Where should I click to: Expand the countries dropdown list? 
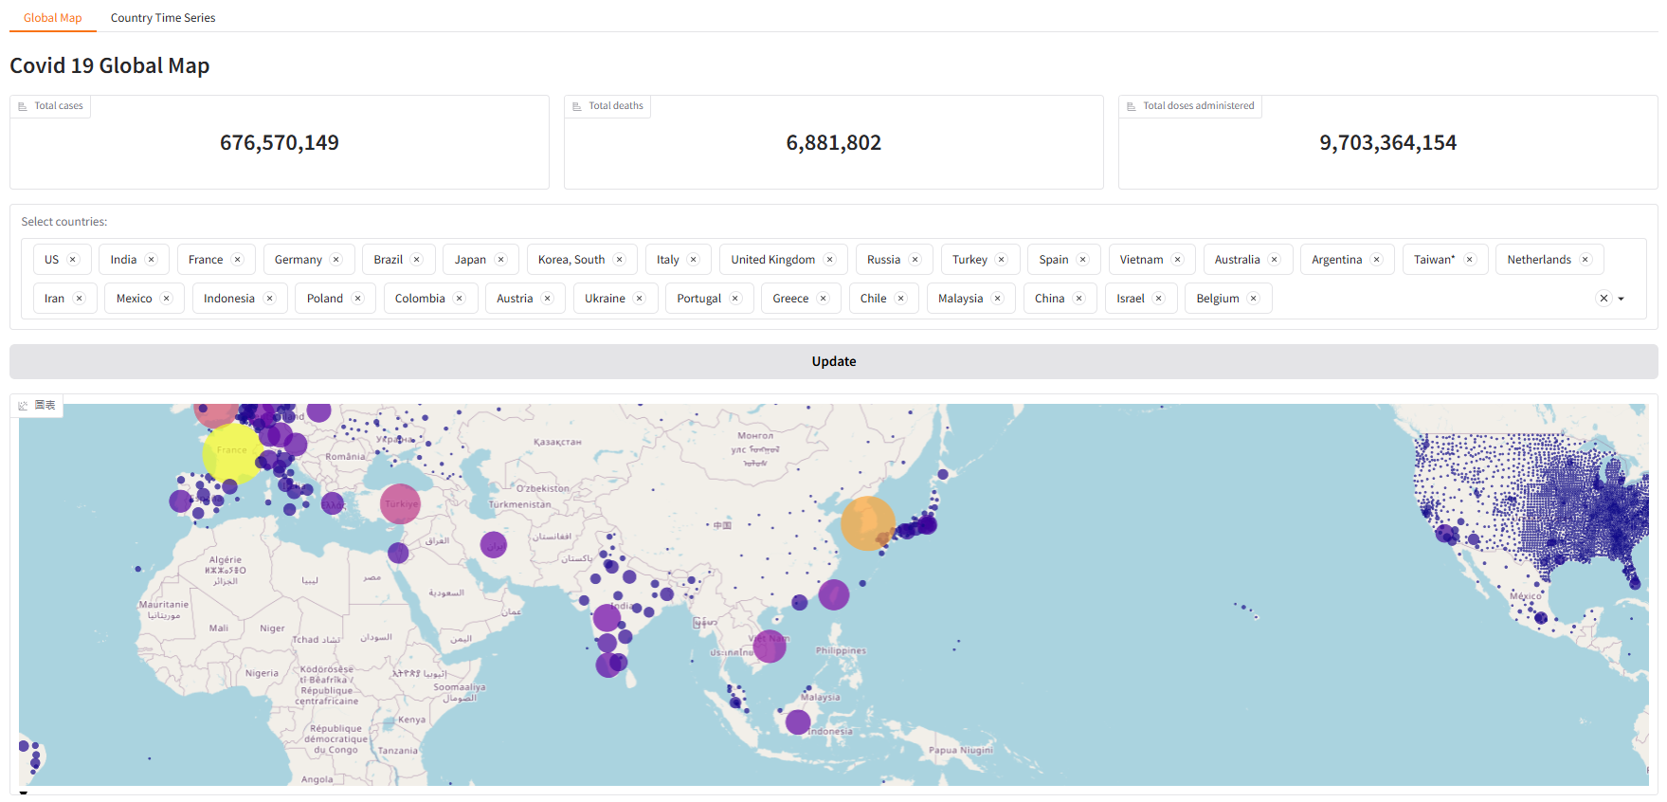coord(1622,299)
